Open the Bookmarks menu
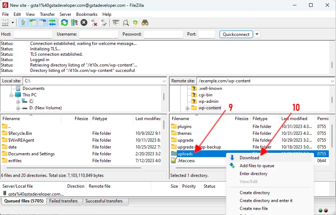 (87, 14)
